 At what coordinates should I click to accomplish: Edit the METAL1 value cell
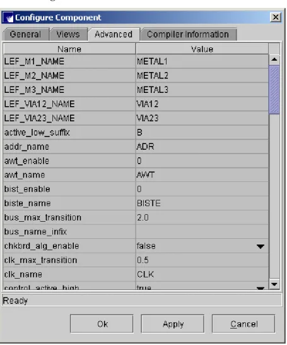[x=202, y=61]
